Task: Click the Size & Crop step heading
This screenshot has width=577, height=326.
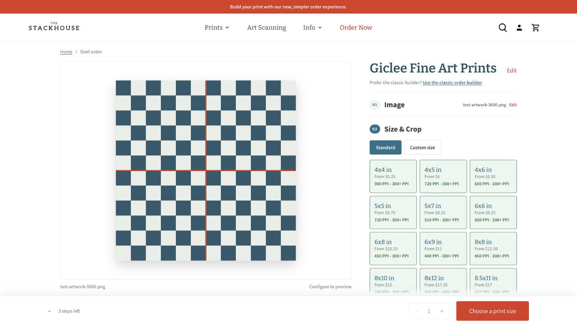Action: tap(403, 129)
